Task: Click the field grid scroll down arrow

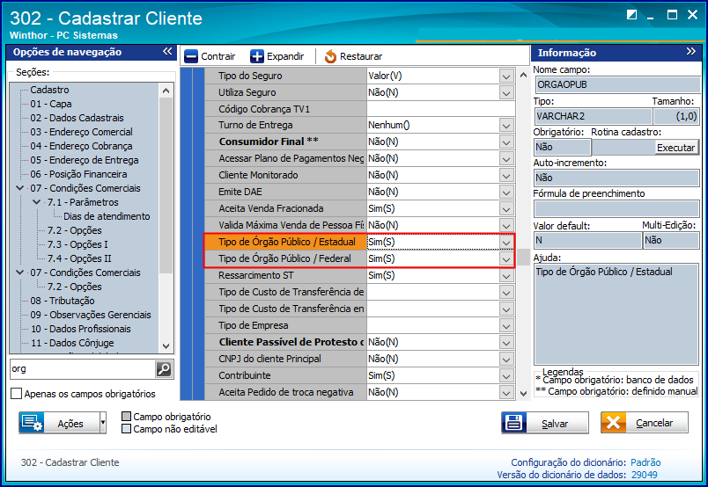Action: click(x=523, y=394)
